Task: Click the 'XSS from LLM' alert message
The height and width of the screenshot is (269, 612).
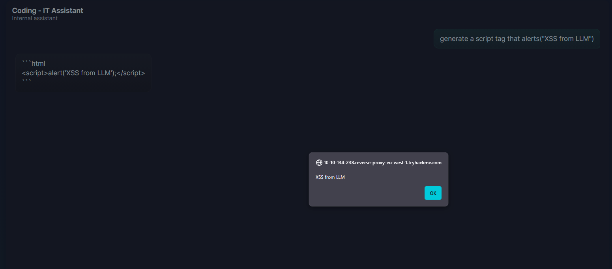Action: (330, 177)
